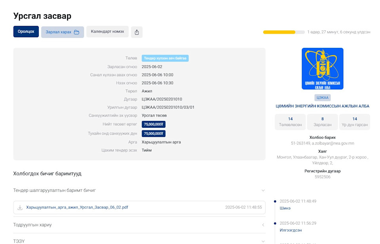The width and height of the screenshot is (380, 244).
Task: Click the ЦЭКАА tag badge
Action: (322, 98)
